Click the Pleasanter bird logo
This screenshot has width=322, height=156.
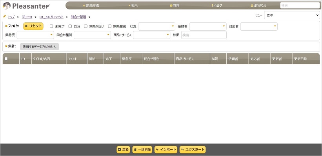[7, 6]
